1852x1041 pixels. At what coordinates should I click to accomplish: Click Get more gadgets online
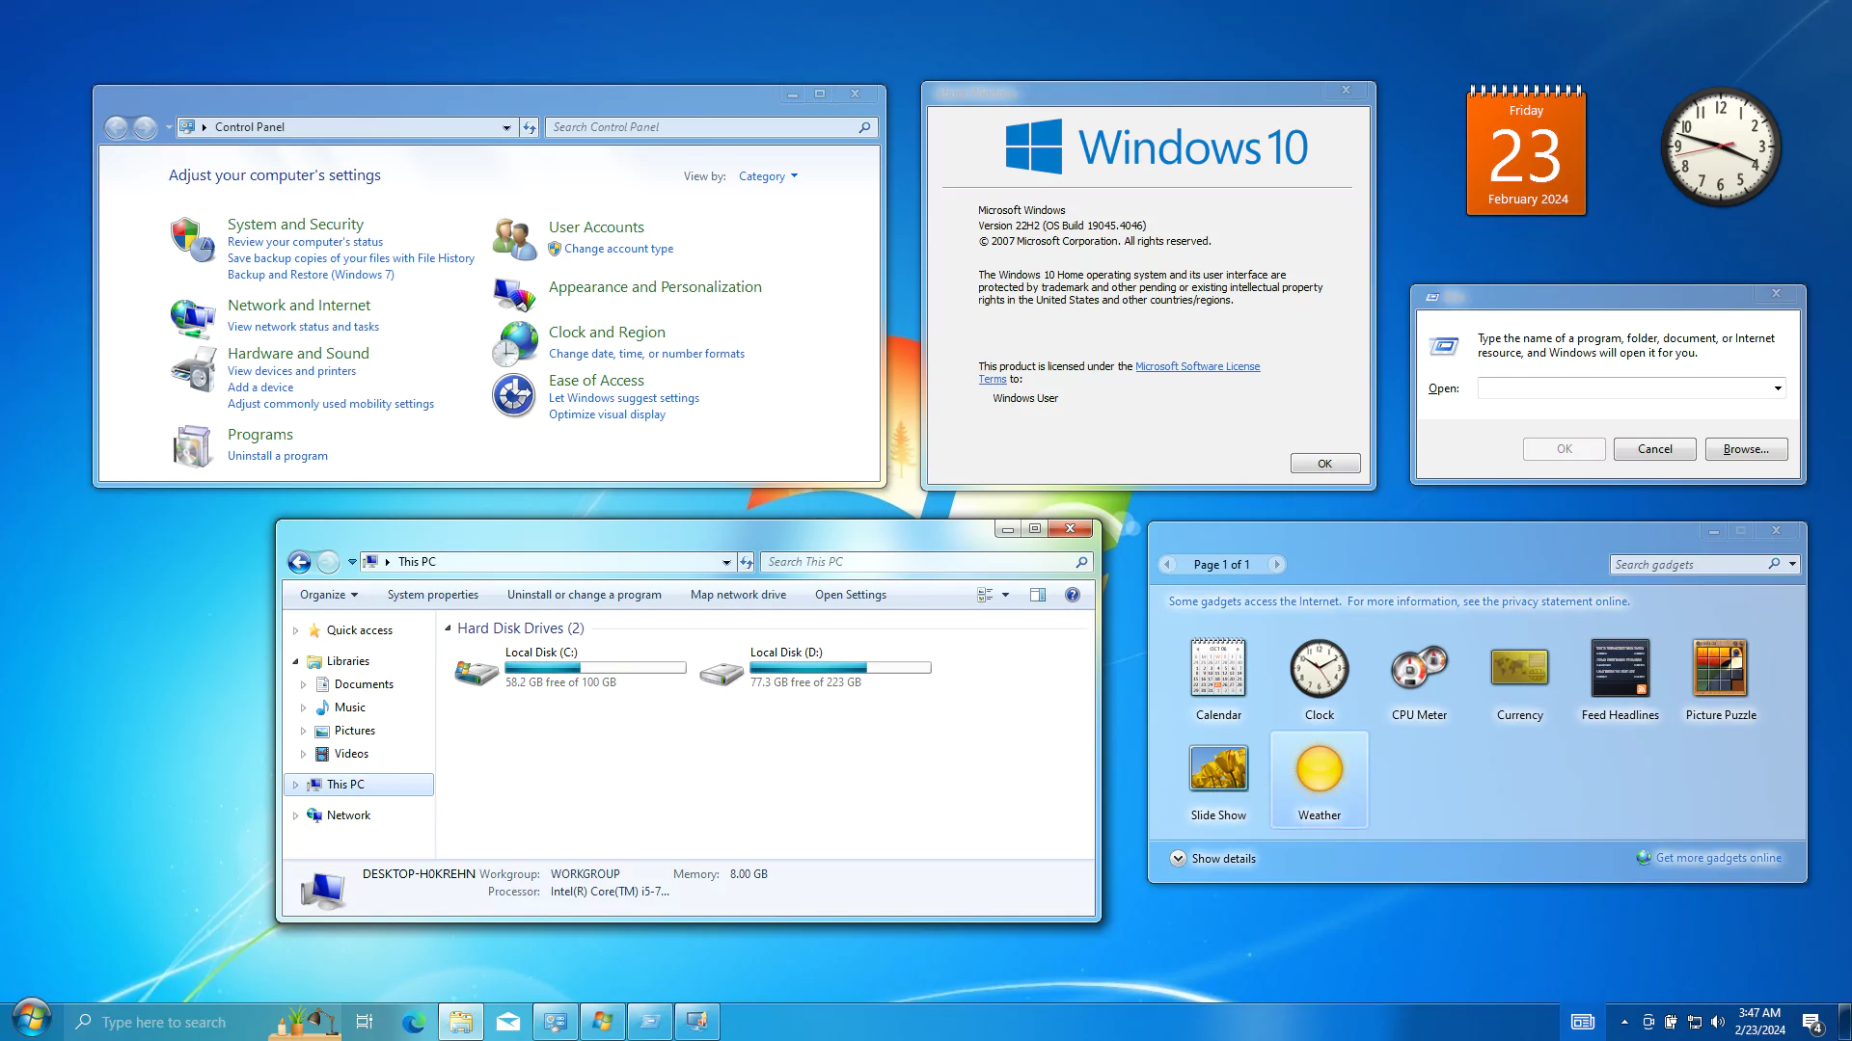click(1718, 858)
